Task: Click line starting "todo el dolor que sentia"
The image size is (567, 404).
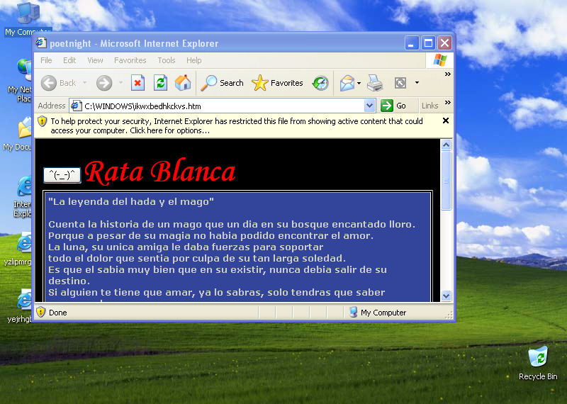Action: tap(197, 258)
